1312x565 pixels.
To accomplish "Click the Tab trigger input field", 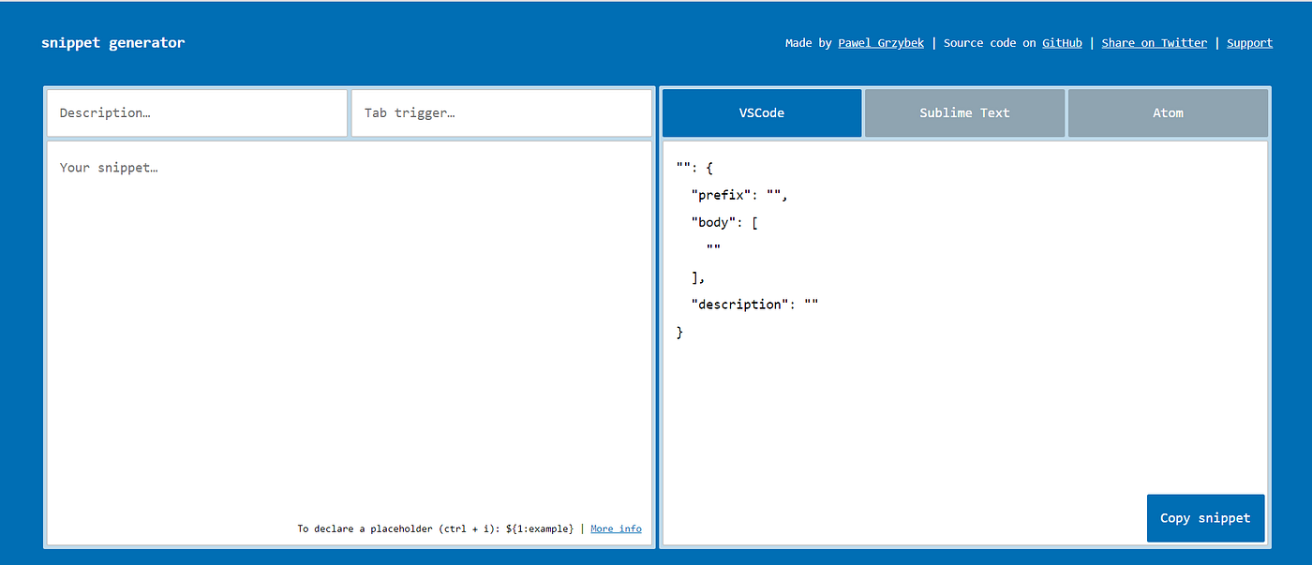I will tap(501, 112).
